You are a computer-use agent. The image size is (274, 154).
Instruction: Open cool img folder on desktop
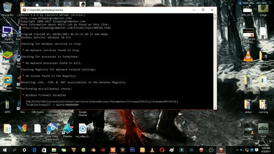263,107
